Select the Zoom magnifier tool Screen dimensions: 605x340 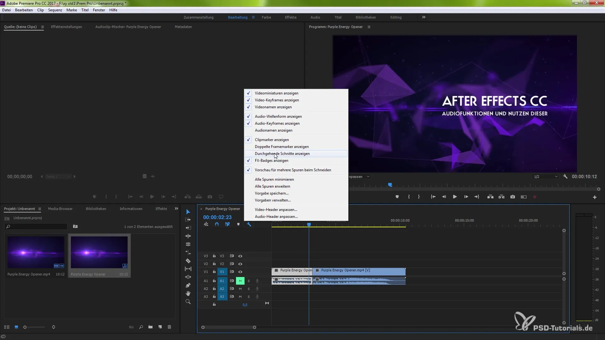(x=188, y=302)
